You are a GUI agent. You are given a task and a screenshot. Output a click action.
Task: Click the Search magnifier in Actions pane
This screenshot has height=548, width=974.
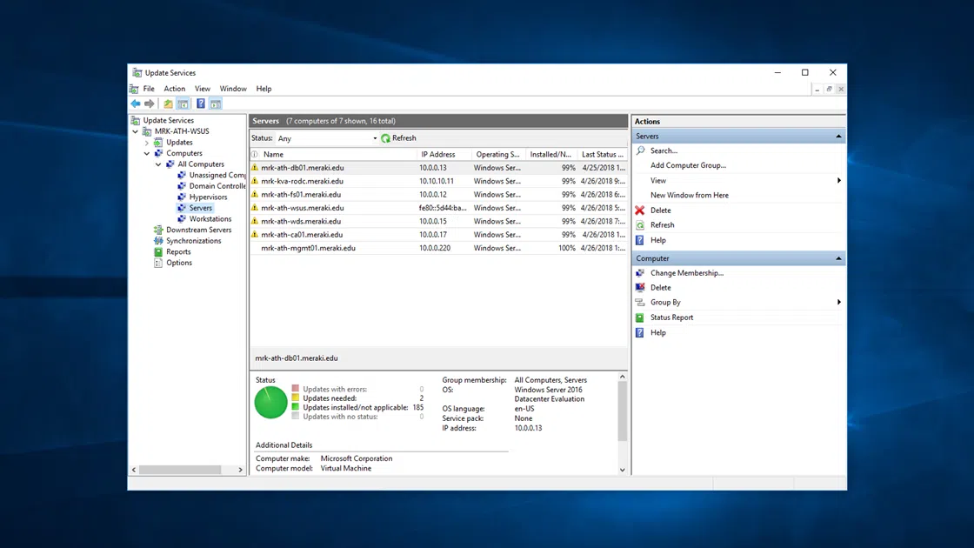click(x=641, y=150)
